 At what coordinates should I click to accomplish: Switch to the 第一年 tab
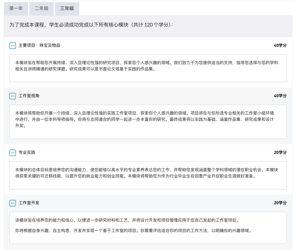pyautogui.click(x=16, y=9)
